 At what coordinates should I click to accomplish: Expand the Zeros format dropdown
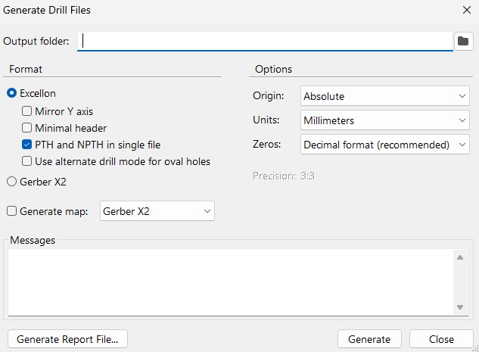coord(385,145)
